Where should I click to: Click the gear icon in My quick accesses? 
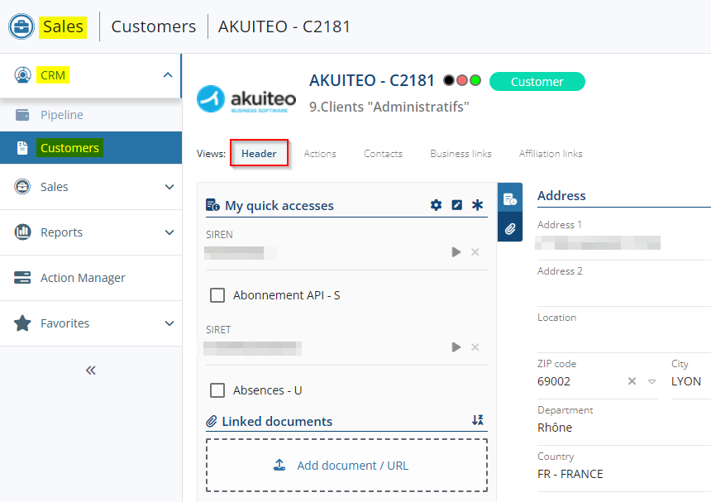(437, 205)
